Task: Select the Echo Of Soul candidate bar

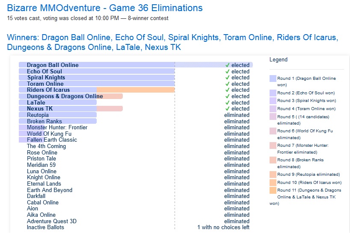Action: point(97,71)
